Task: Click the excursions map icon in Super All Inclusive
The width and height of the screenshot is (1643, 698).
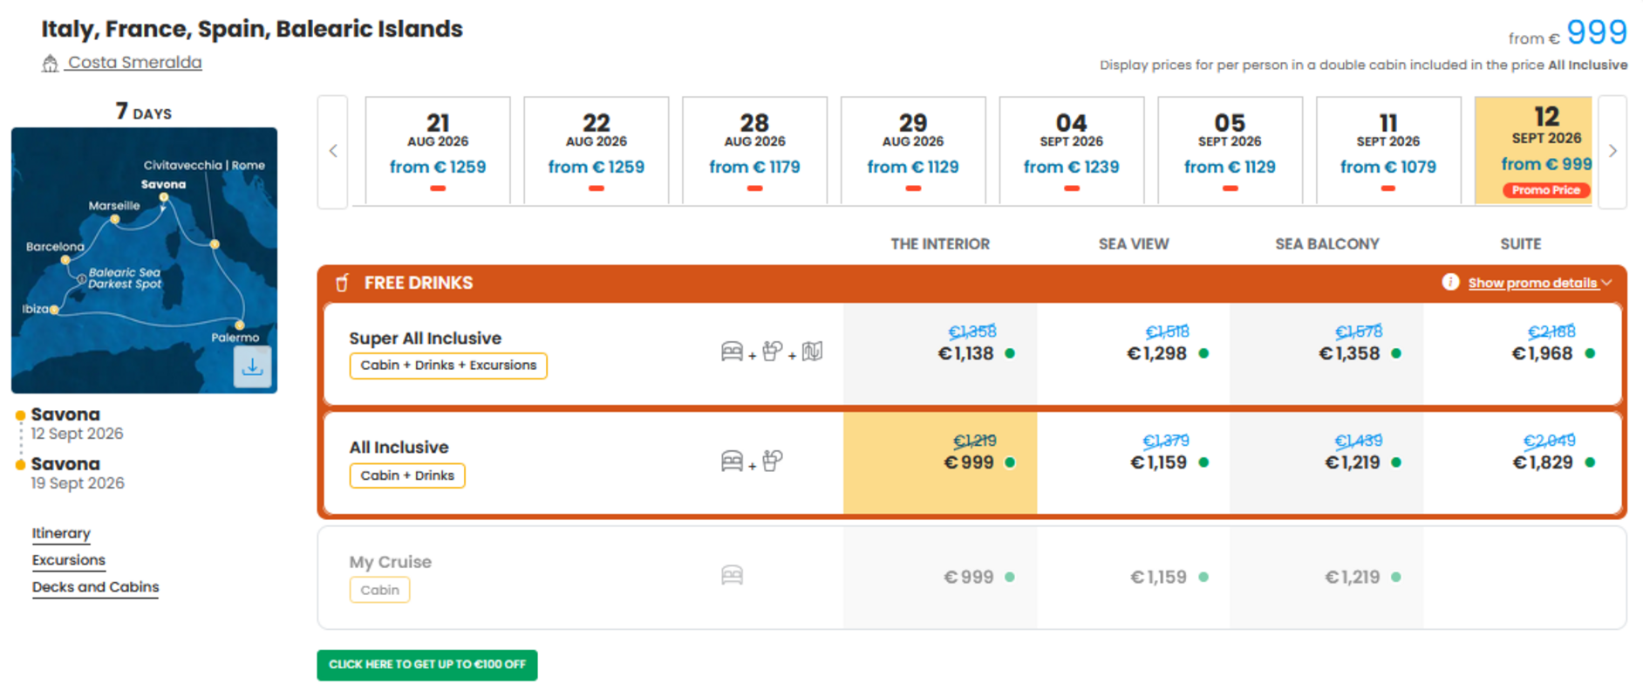Action: [x=812, y=352]
